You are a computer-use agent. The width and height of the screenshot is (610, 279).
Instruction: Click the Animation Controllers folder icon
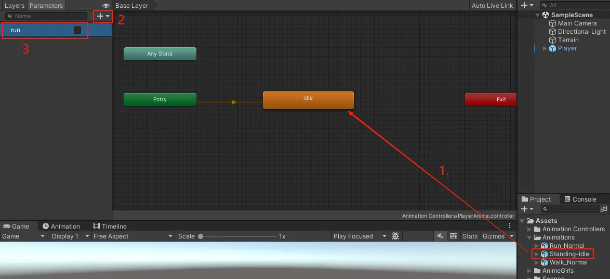coord(537,229)
